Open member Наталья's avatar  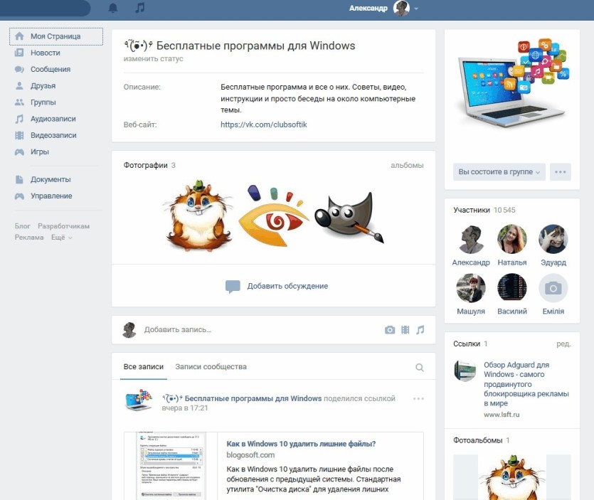pyautogui.click(x=511, y=239)
